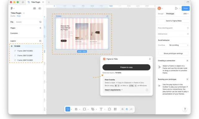
Task: Switch to Dev Mode in toolbar
Action: click(131, 109)
